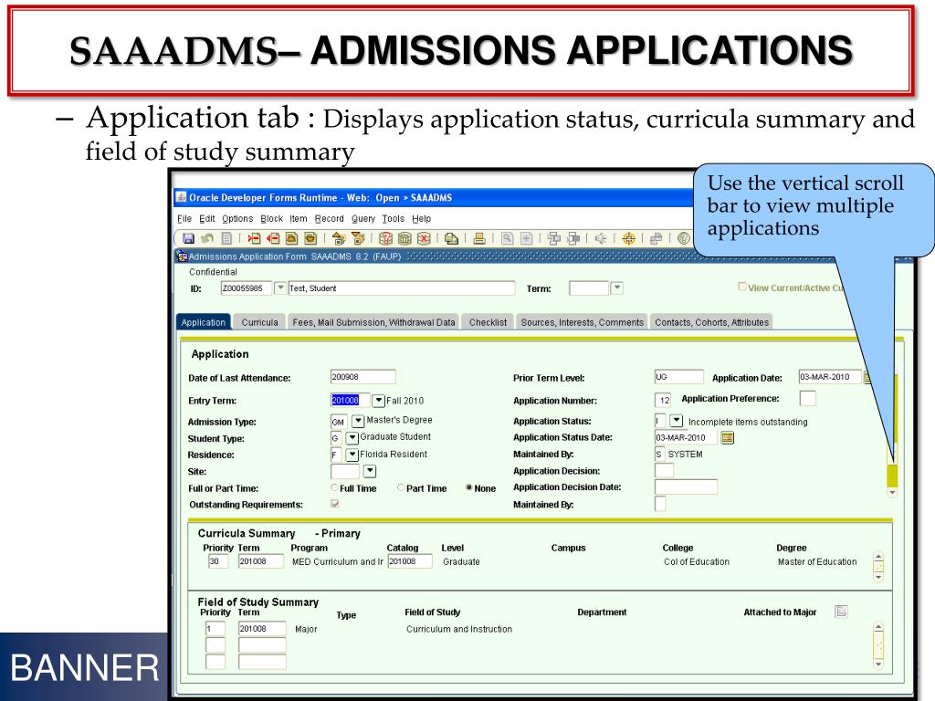Screen dimensions: 935x701
Task: Click the Next Record toolbar icon
Action: (x=310, y=238)
